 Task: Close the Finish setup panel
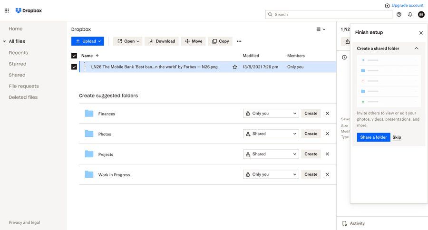[x=421, y=33]
